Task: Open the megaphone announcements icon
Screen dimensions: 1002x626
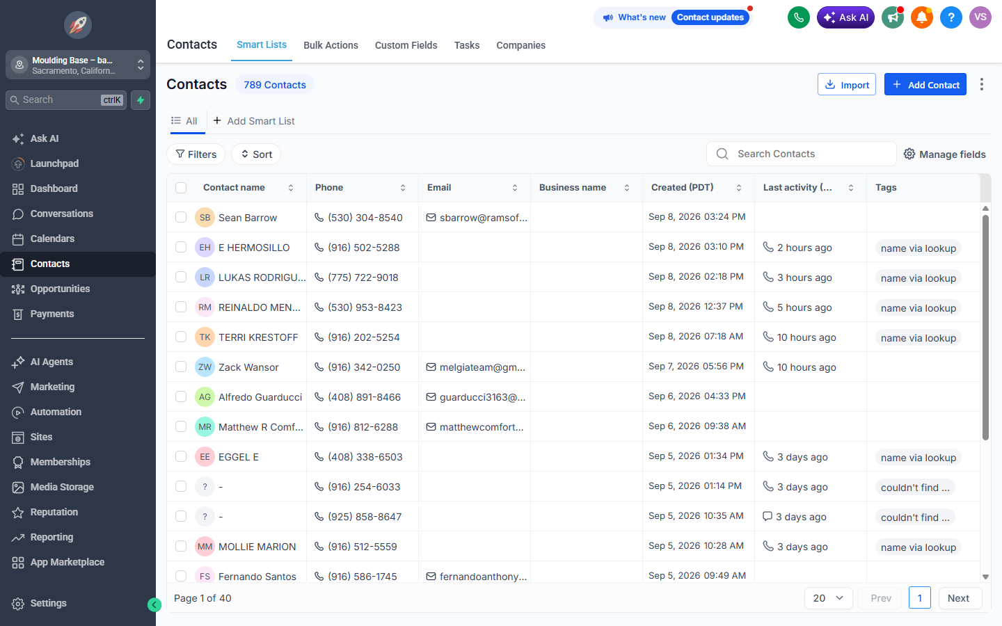Action: click(893, 17)
